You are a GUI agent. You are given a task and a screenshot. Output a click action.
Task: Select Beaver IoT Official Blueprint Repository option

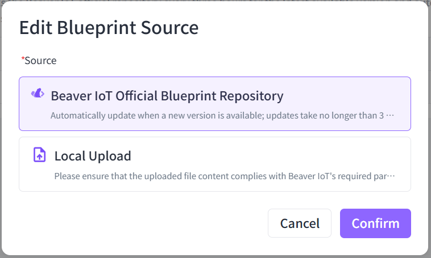tap(215, 104)
